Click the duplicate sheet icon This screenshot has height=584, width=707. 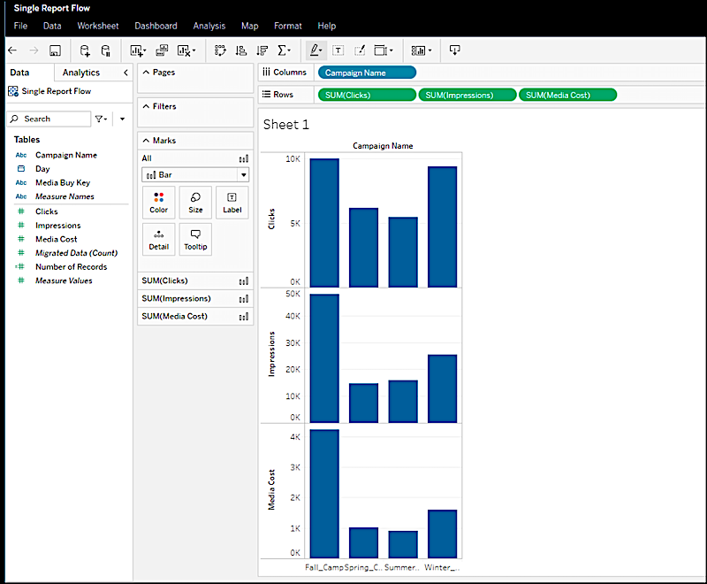[162, 50]
